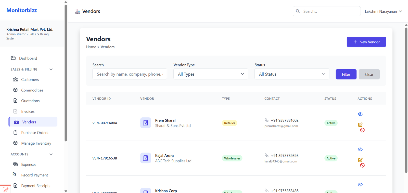Click the Manage Inventory cube icon
The width and height of the screenshot is (408, 193).
pos(15,143)
